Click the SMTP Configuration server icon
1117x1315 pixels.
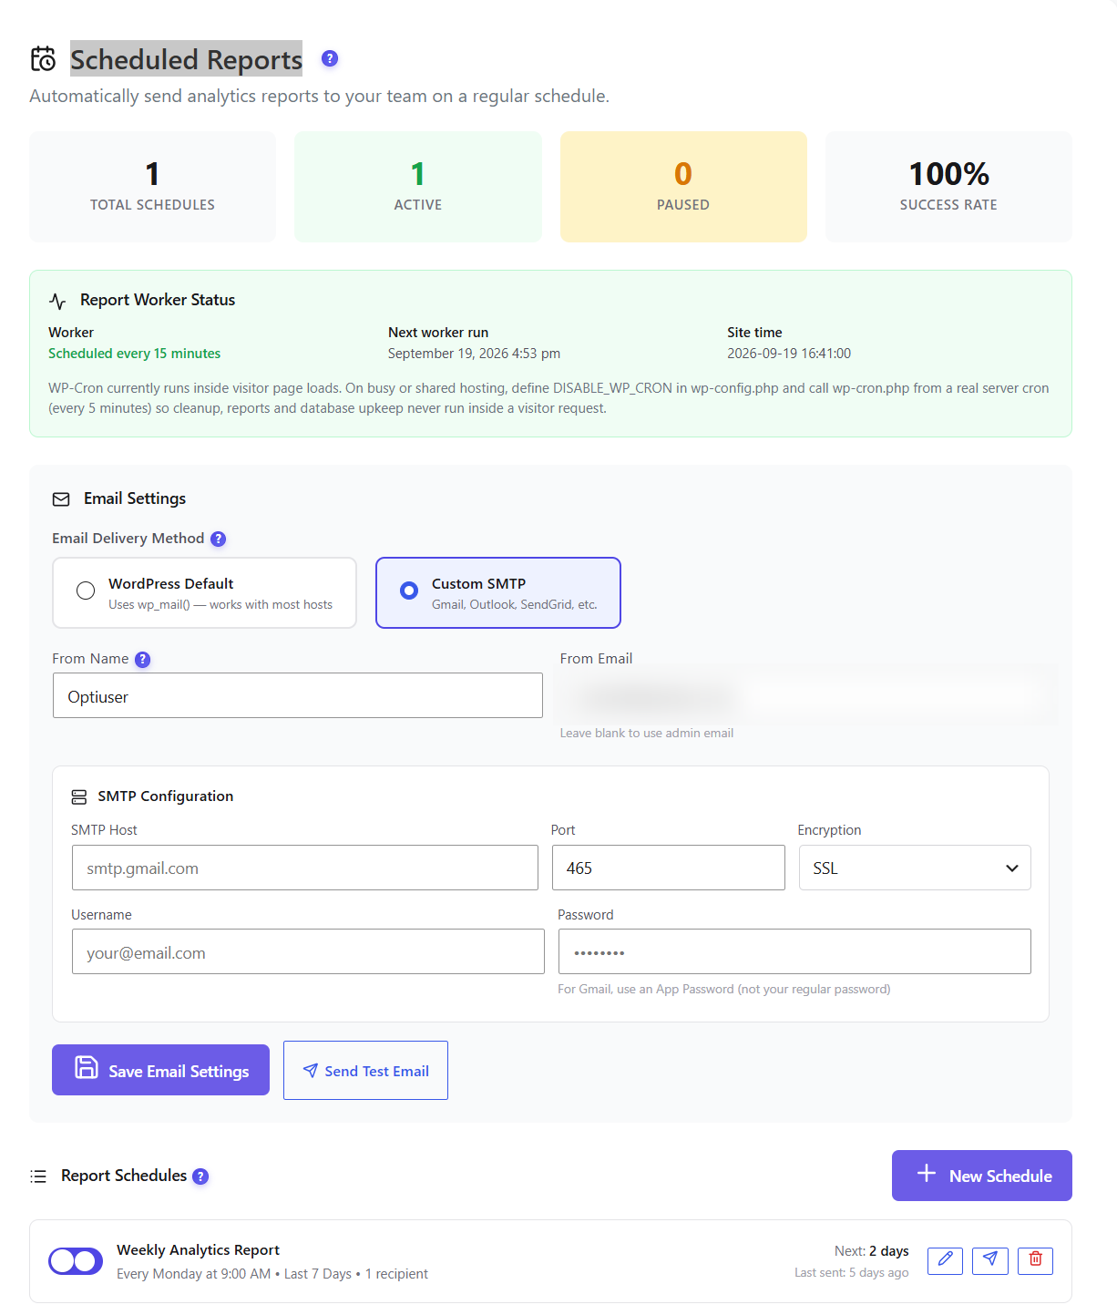79,796
